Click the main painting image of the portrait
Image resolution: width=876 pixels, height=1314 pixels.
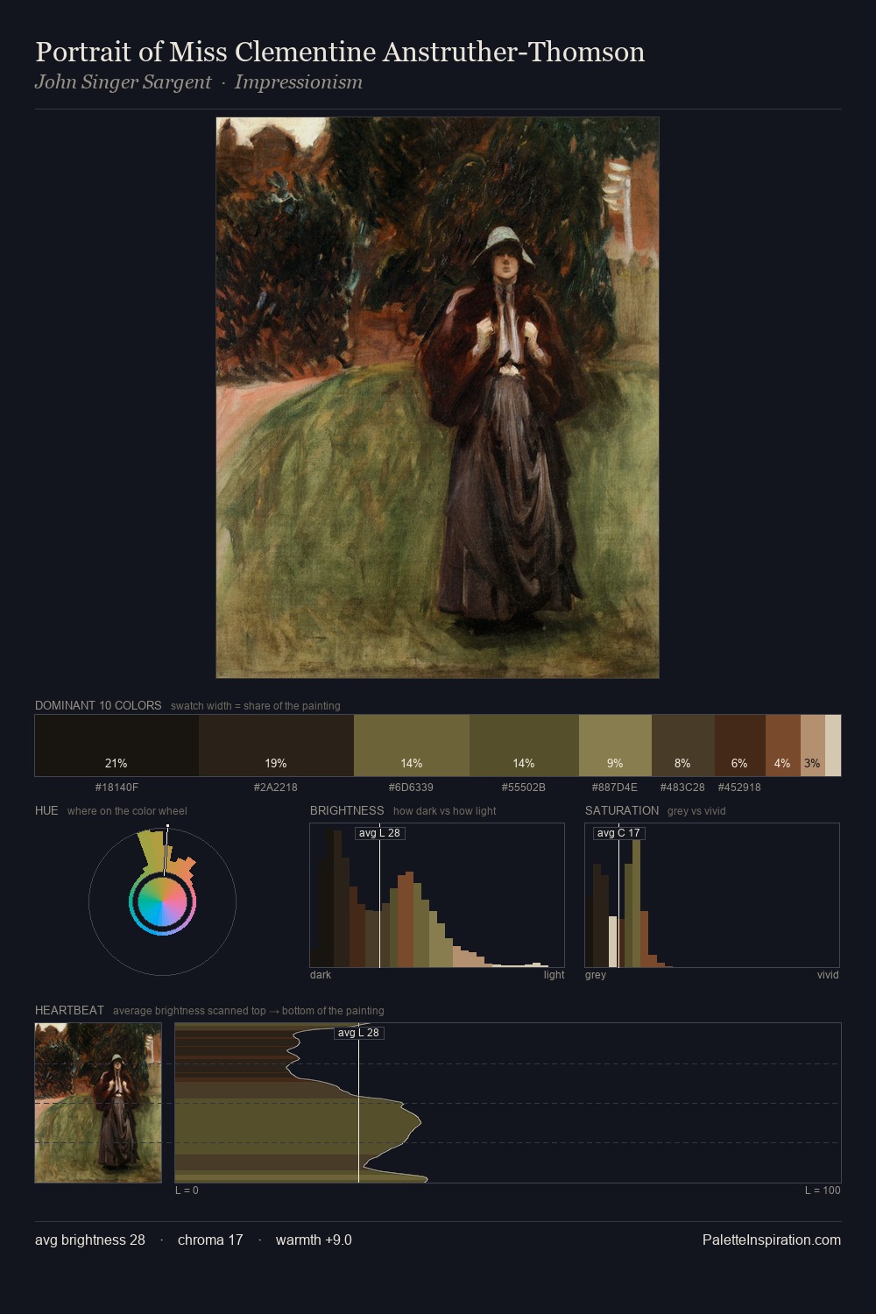point(437,398)
